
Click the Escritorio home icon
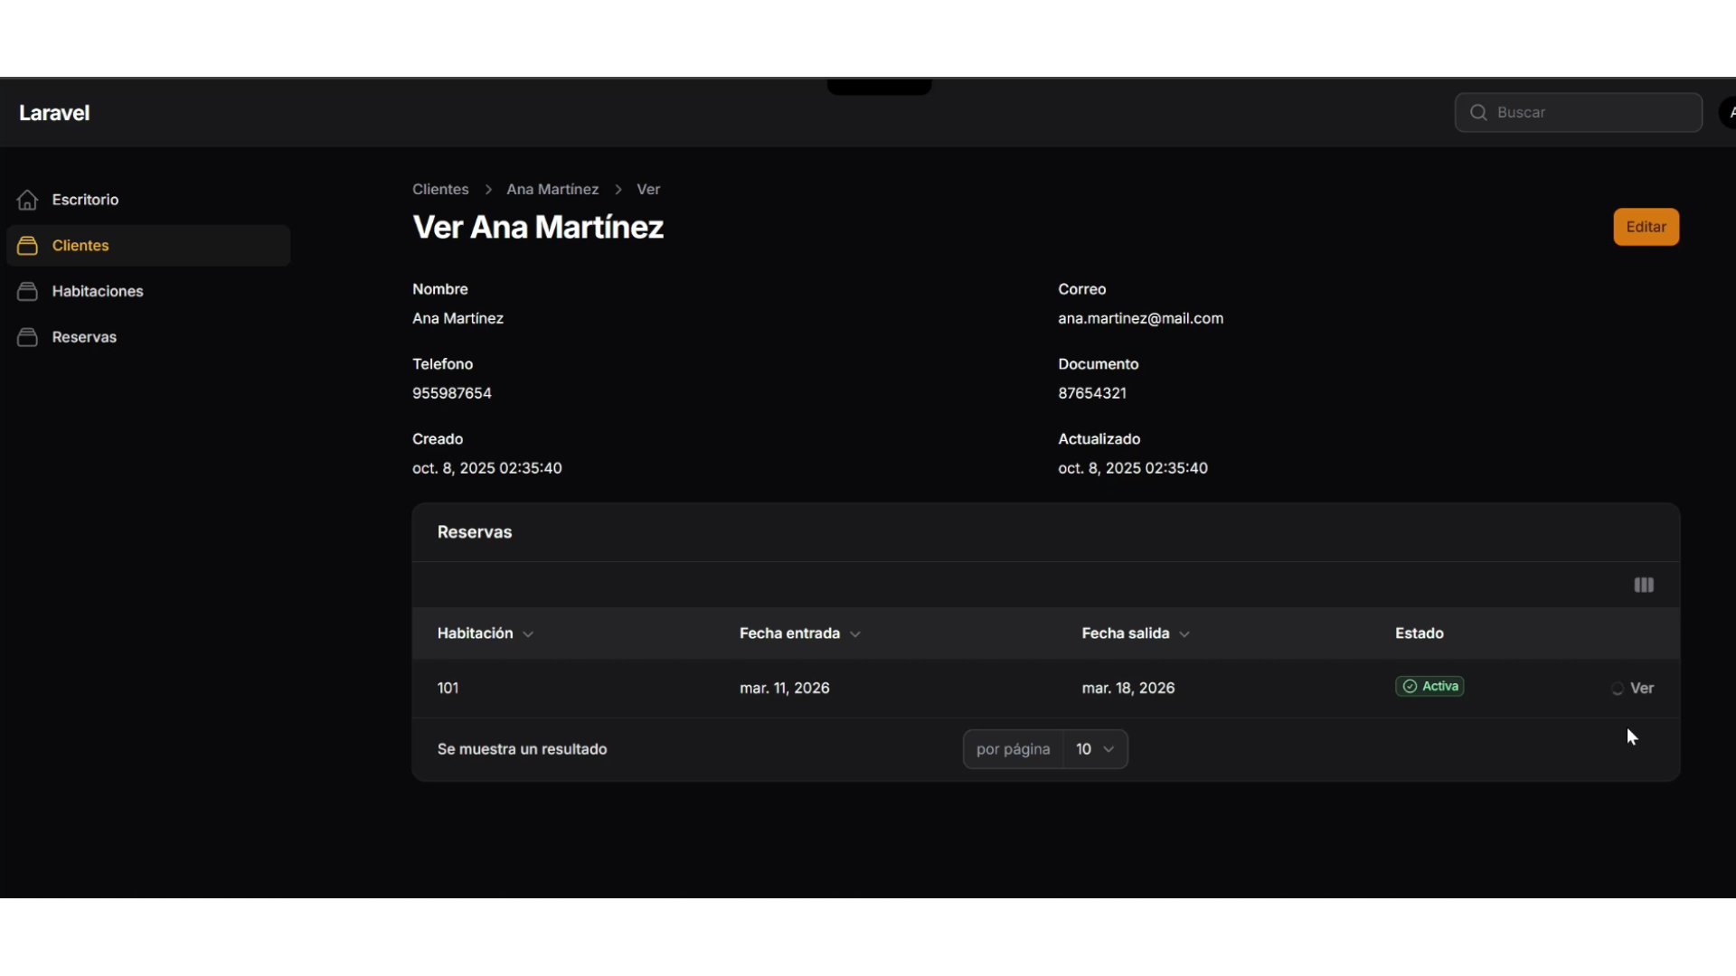click(27, 200)
